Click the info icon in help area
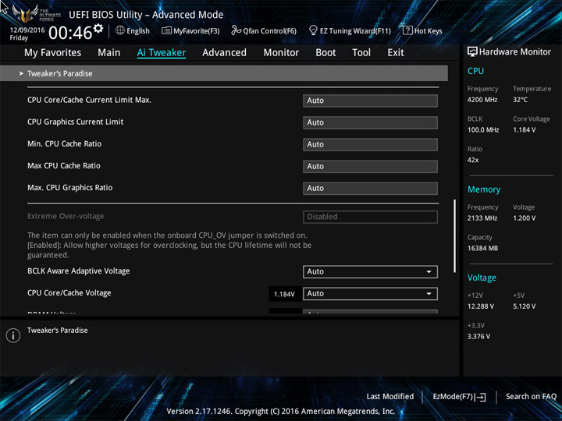Viewport: 562px width, 421px height. (13, 335)
